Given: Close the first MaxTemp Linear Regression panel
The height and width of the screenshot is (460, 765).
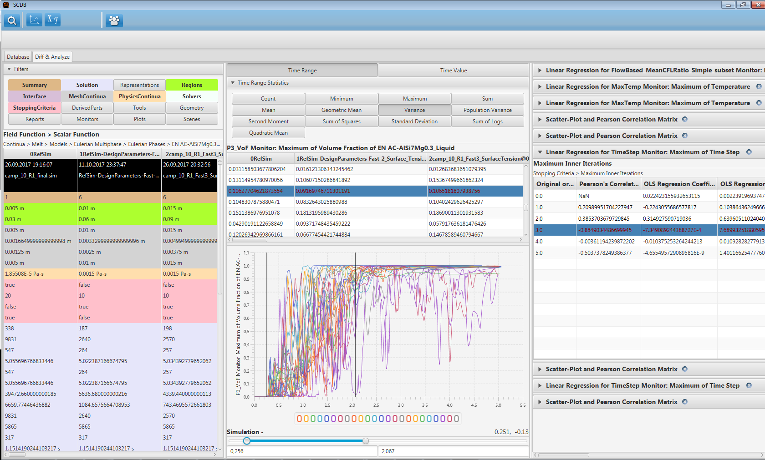Looking at the screenshot, I should (x=759, y=86).
